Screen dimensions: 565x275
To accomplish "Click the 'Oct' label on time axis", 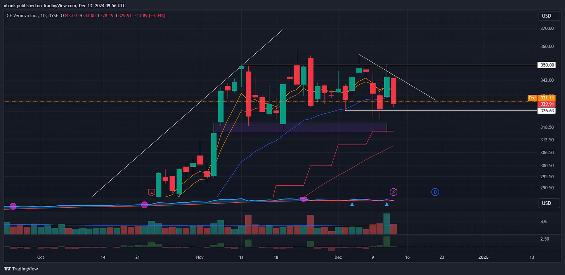I will click(40, 257).
